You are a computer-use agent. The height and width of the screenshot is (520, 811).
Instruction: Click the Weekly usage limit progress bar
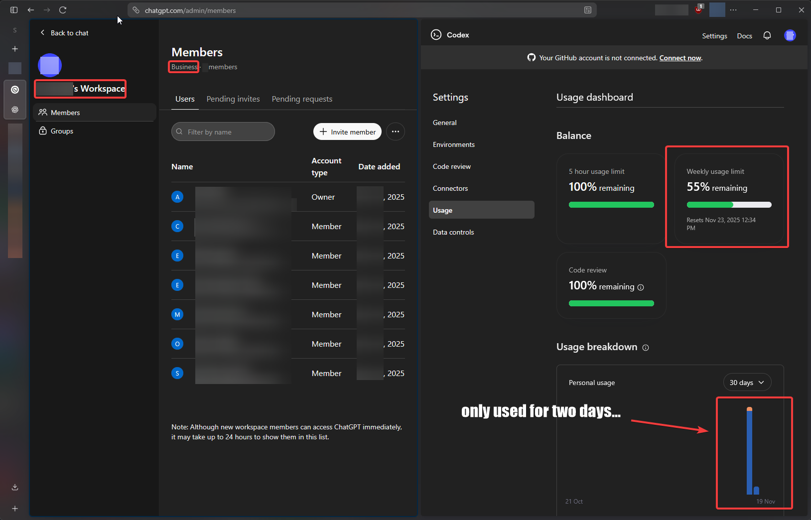click(729, 205)
